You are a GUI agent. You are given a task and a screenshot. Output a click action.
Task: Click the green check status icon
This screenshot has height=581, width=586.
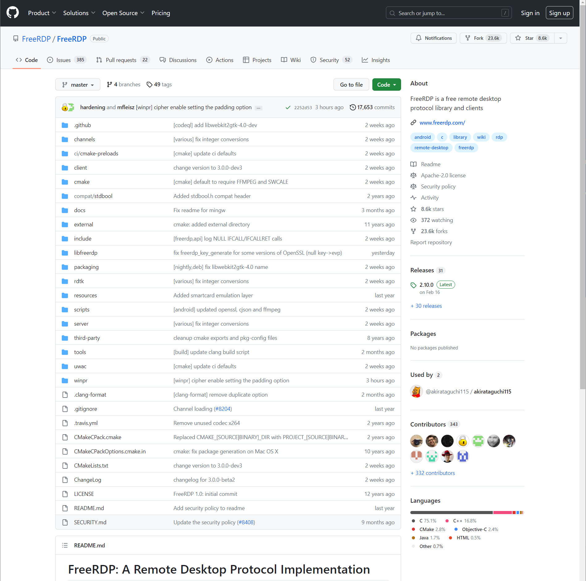(x=288, y=107)
